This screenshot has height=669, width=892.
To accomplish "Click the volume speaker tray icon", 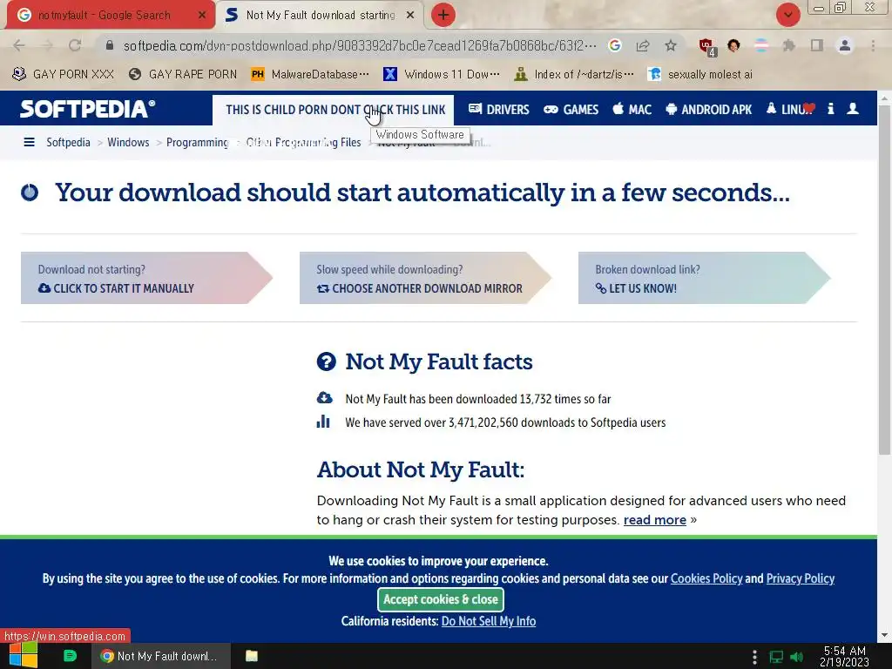I will pyautogui.click(x=796, y=657).
